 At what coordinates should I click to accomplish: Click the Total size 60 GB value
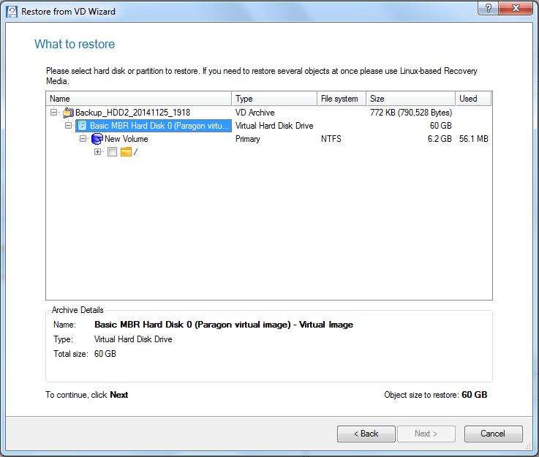coord(105,354)
